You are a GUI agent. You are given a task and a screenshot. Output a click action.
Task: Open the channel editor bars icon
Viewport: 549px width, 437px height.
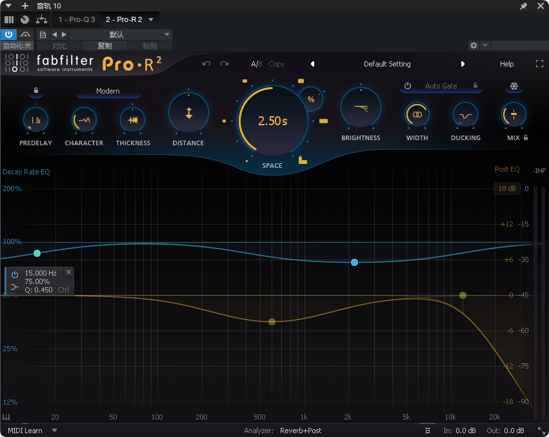(9, 19)
